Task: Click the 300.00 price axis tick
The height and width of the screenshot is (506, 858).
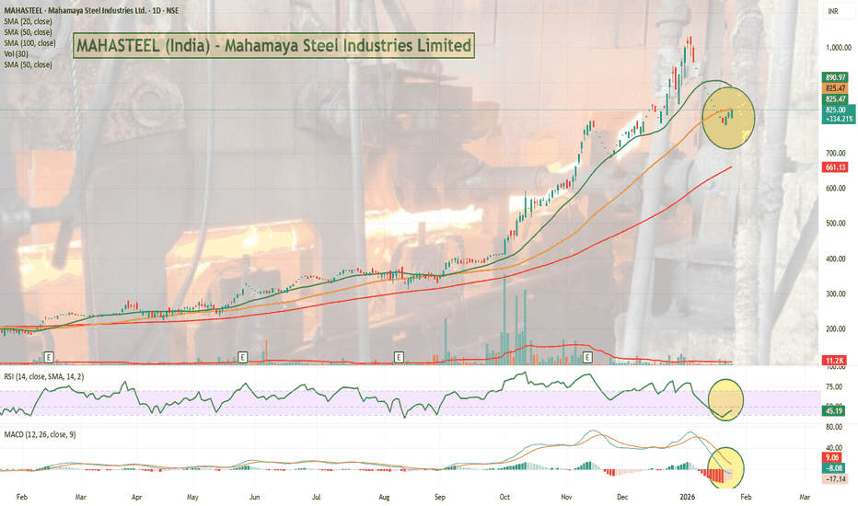Action: point(835,293)
